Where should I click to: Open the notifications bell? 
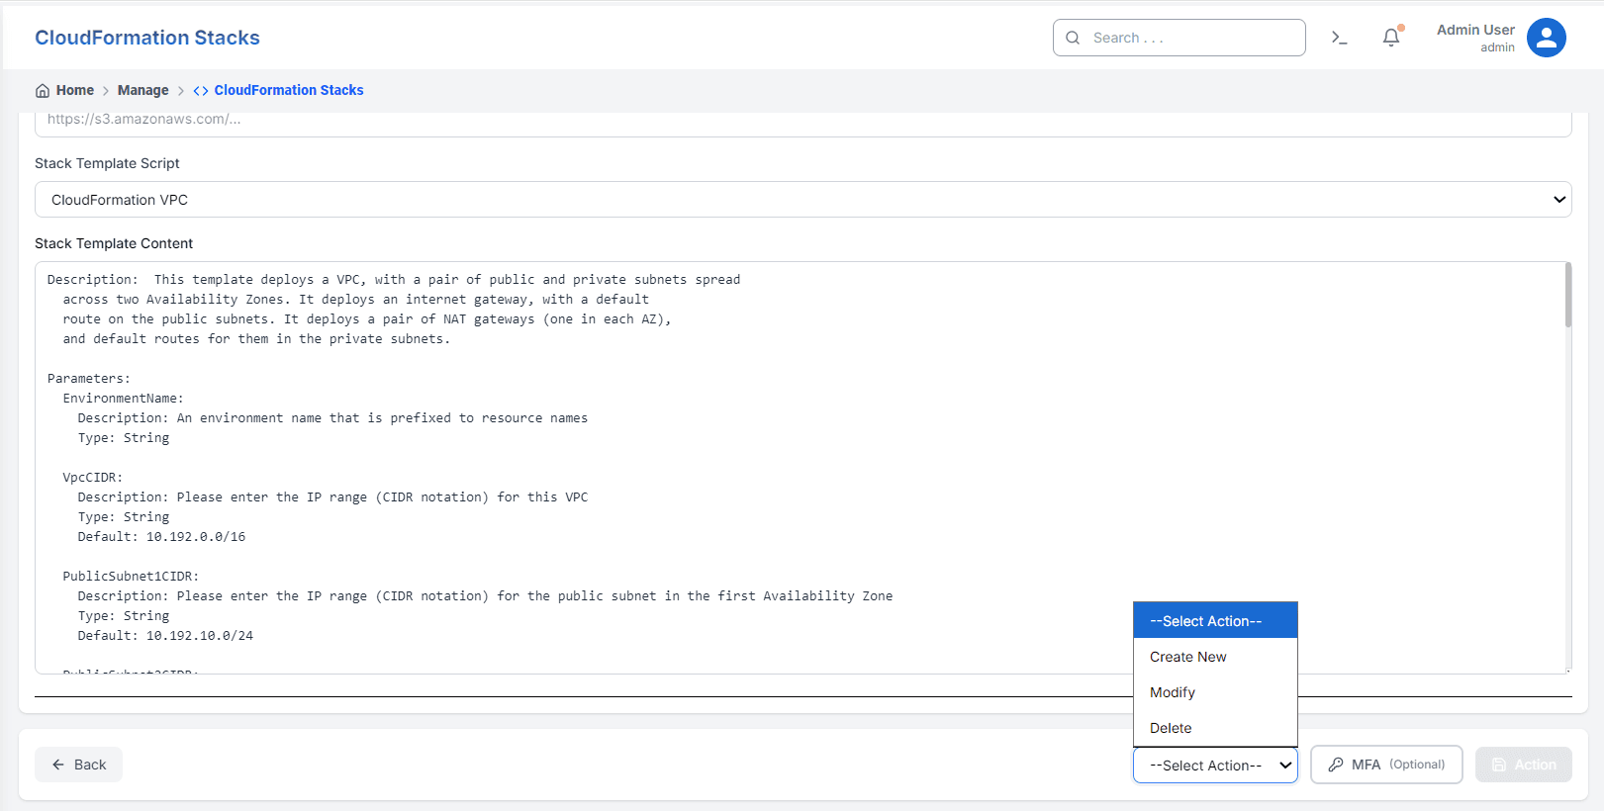coord(1391,38)
